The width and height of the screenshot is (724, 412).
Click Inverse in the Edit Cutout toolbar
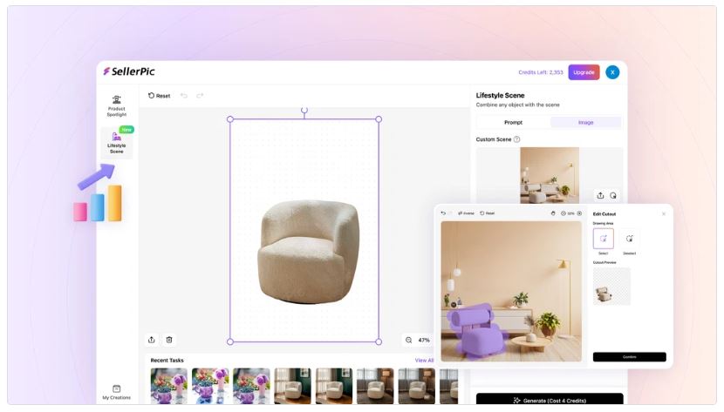coord(466,213)
